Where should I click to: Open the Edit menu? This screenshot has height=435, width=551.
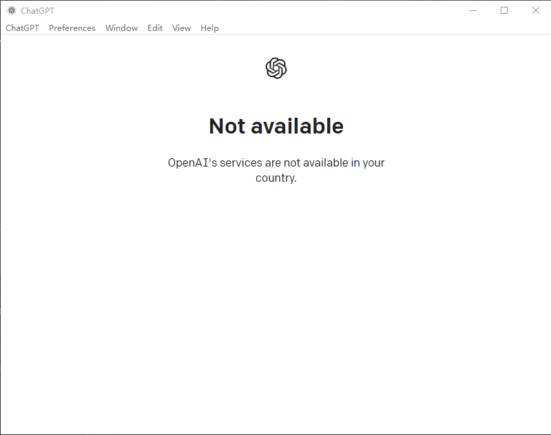click(x=155, y=28)
